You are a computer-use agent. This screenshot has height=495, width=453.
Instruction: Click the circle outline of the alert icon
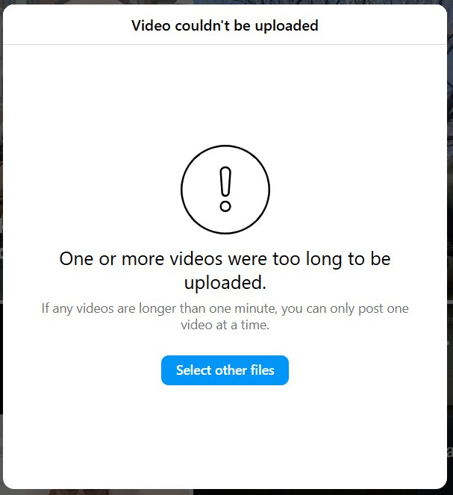[x=182, y=190]
